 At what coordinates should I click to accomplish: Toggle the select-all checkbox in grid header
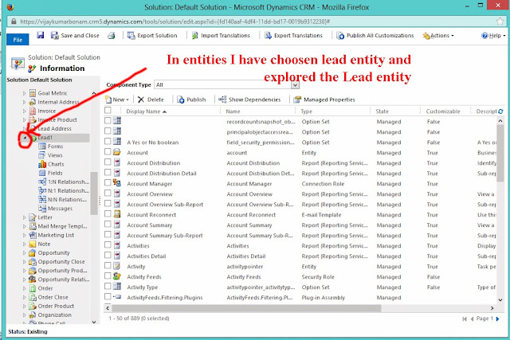point(108,110)
